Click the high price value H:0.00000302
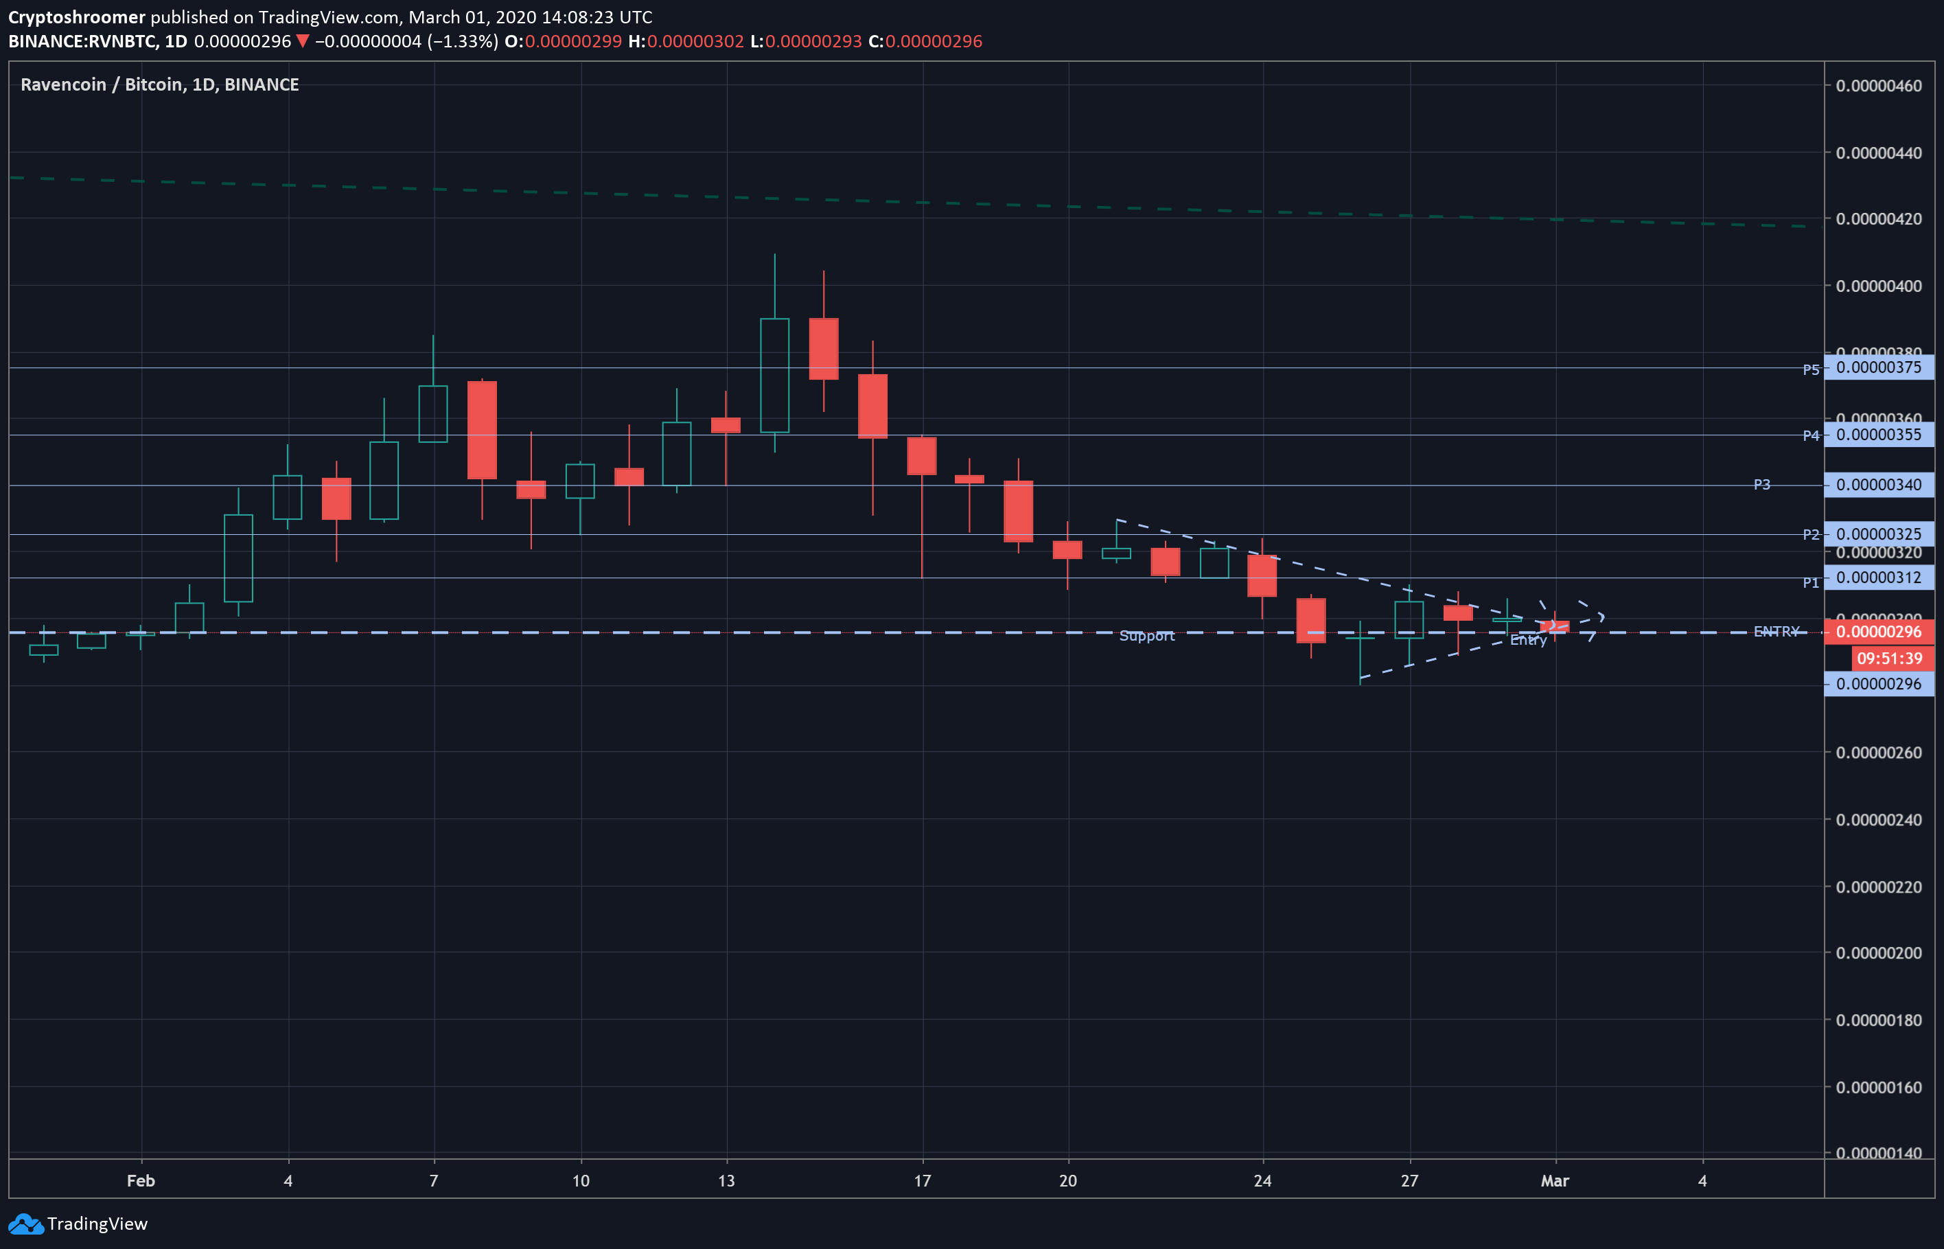The image size is (1944, 1249). pos(686,41)
